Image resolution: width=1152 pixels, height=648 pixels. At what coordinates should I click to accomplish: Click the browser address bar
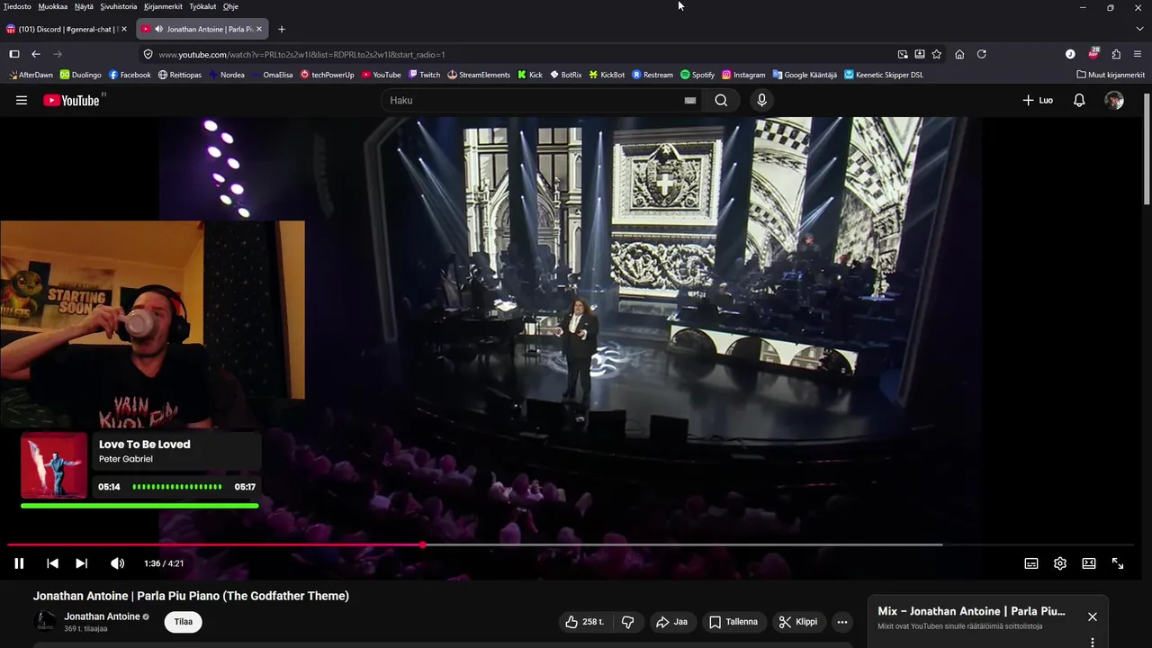click(x=517, y=54)
